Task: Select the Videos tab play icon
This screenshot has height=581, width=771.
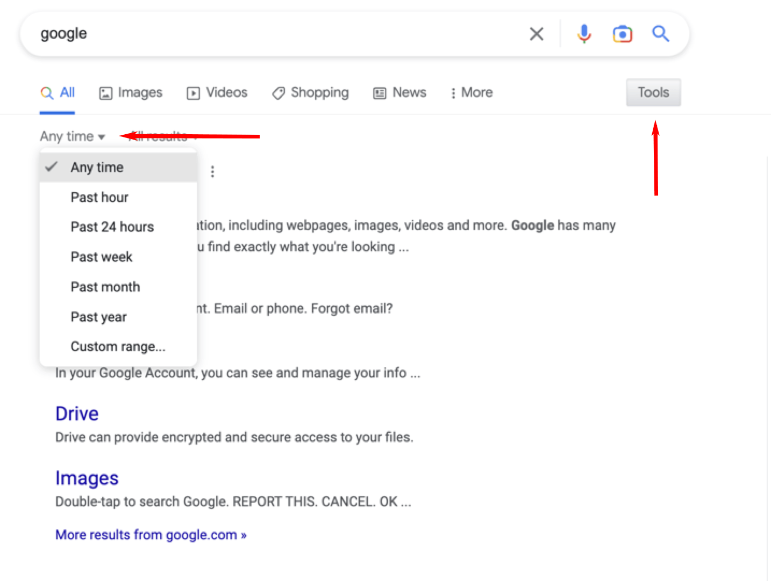Action: pos(194,92)
